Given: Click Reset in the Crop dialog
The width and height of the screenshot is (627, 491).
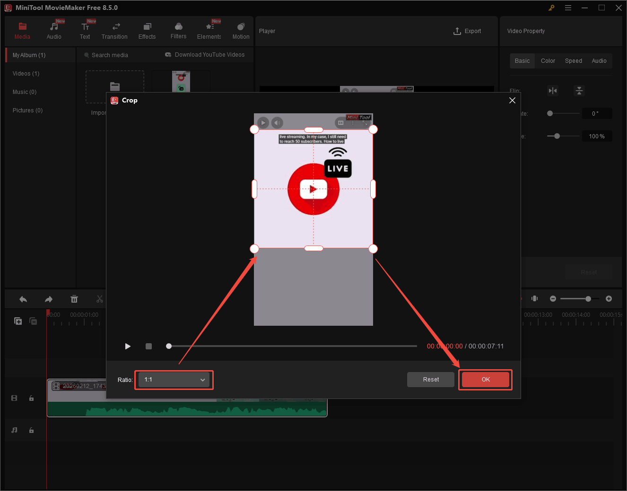Looking at the screenshot, I should (430, 379).
